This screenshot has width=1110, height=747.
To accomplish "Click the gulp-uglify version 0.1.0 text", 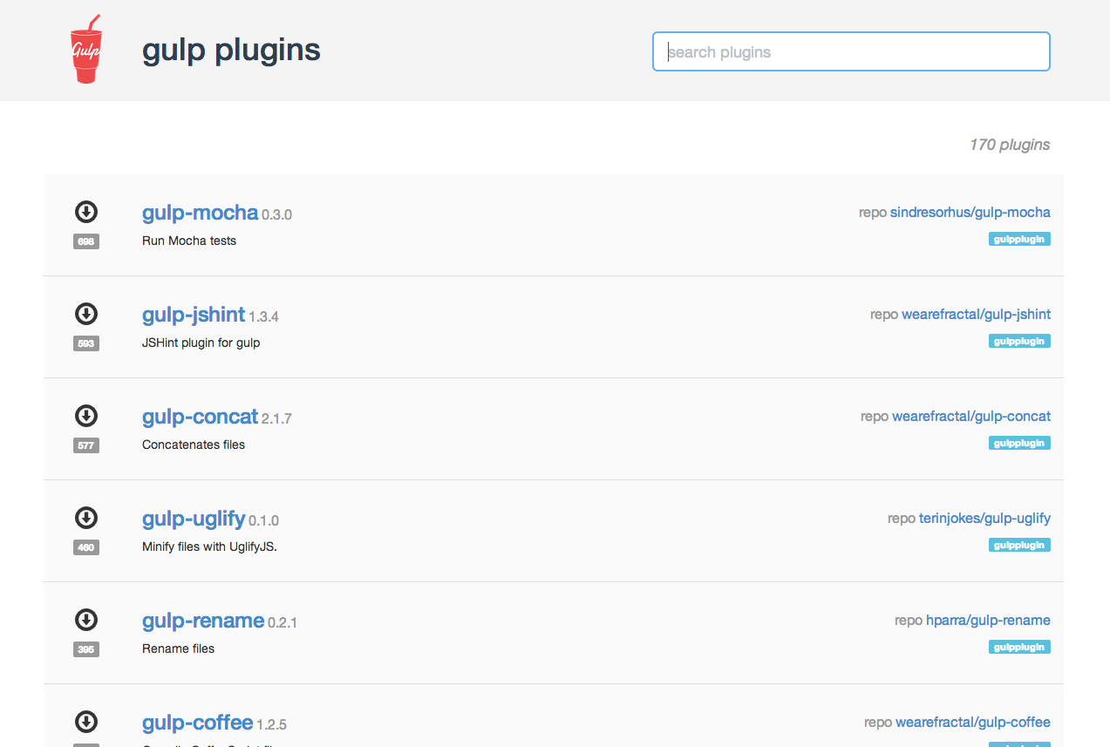I will [264, 521].
